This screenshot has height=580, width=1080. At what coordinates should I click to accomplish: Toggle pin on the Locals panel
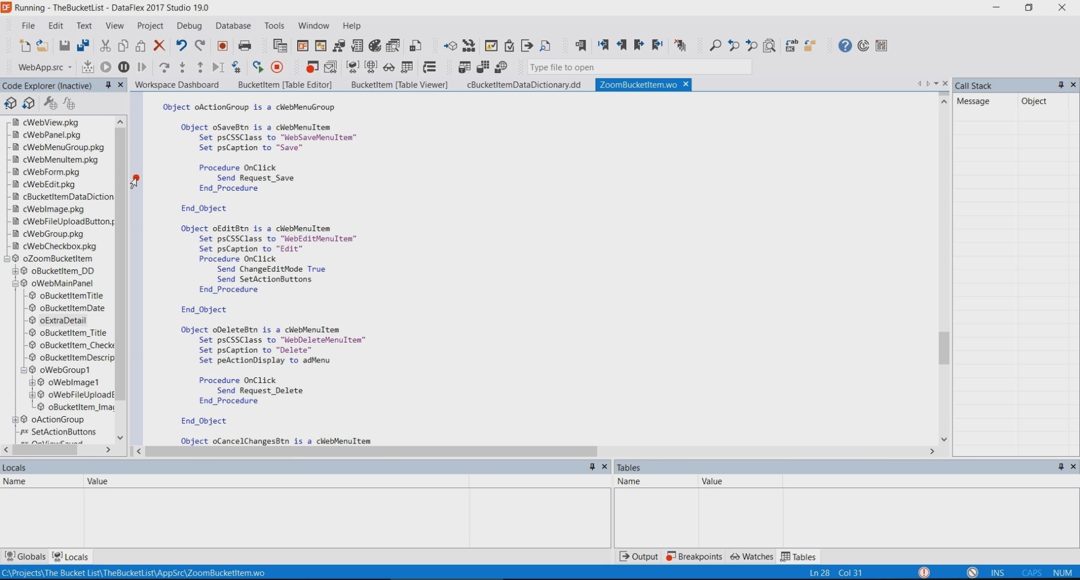[592, 467]
